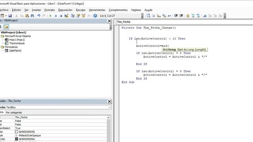Go to next bookmark icon

pyautogui.click(x=210, y=16)
